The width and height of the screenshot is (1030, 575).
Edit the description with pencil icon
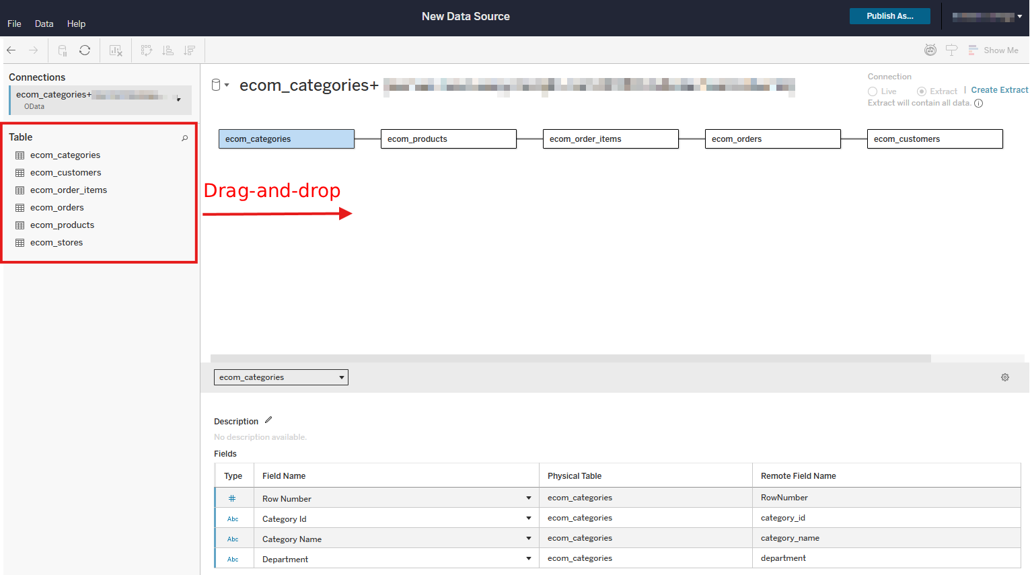268,420
